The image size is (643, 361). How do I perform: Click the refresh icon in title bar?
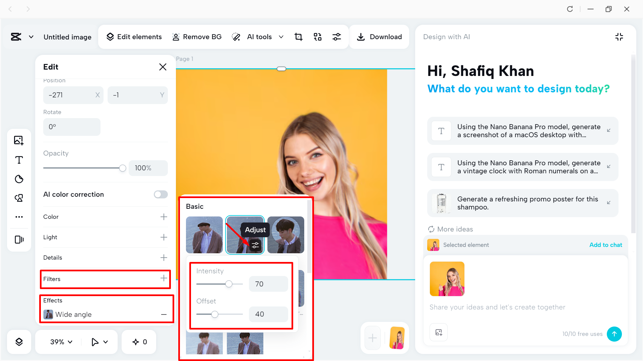coord(570,9)
